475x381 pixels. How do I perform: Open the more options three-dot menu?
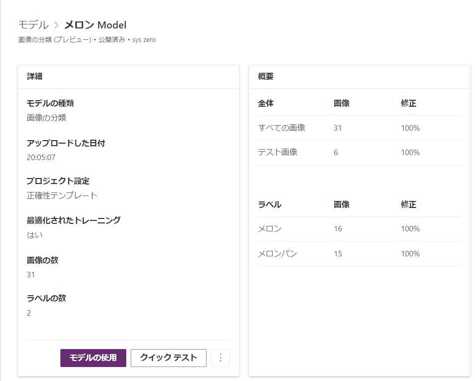click(x=220, y=358)
